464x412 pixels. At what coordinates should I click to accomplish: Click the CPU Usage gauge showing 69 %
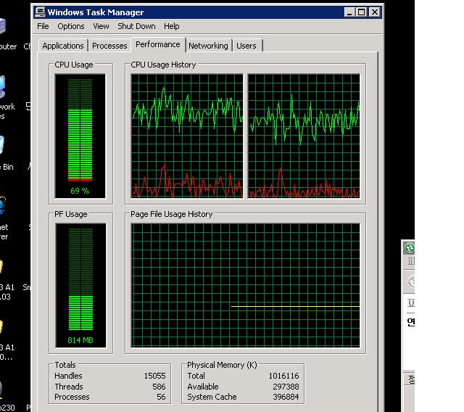tap(80, 136)
